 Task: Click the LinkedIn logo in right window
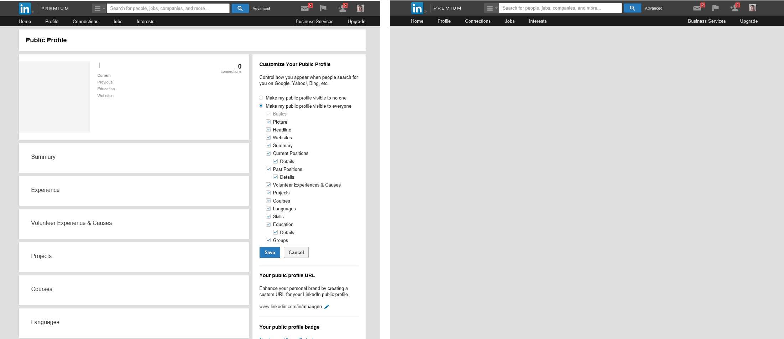417,8
